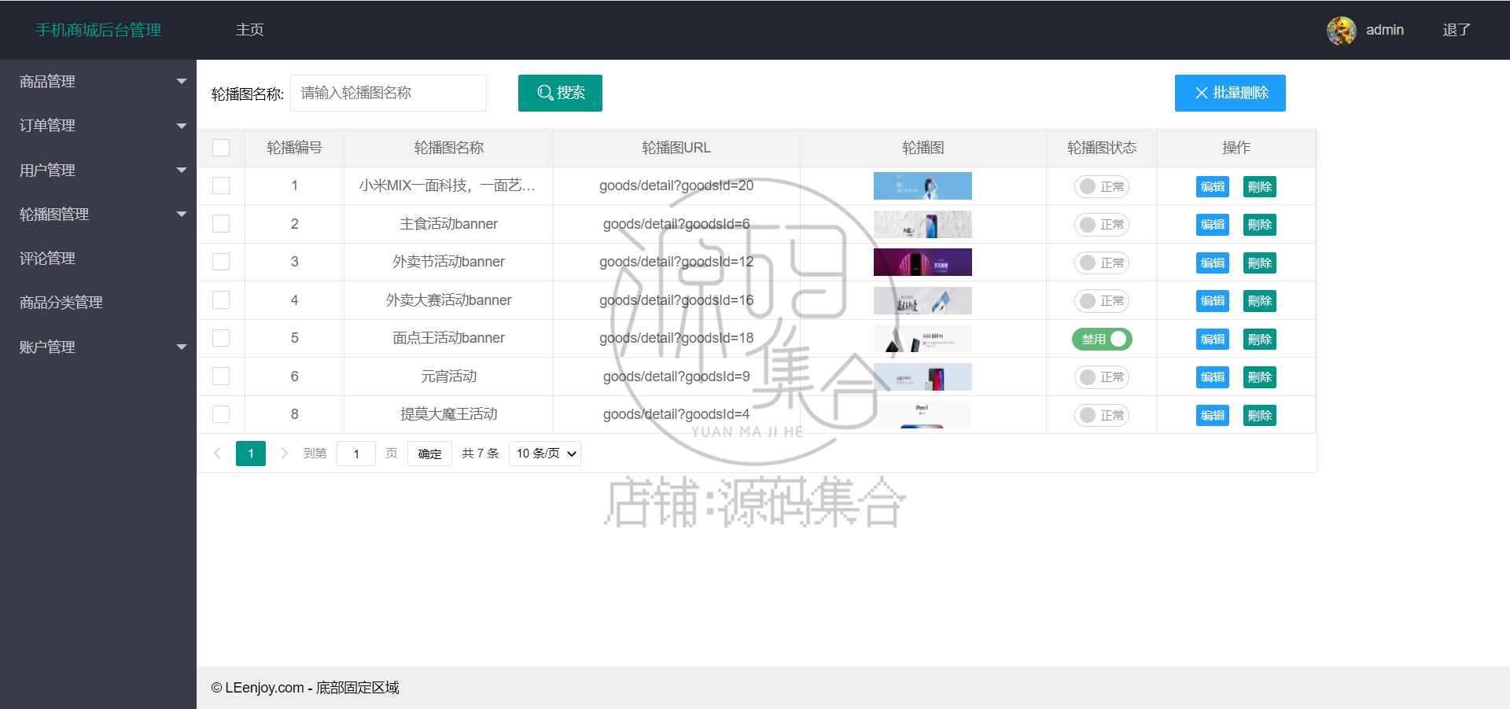Select page 1 in pagination
Image resolution: width=1510 pixels, height=709 pixels.
coord(251,454)
